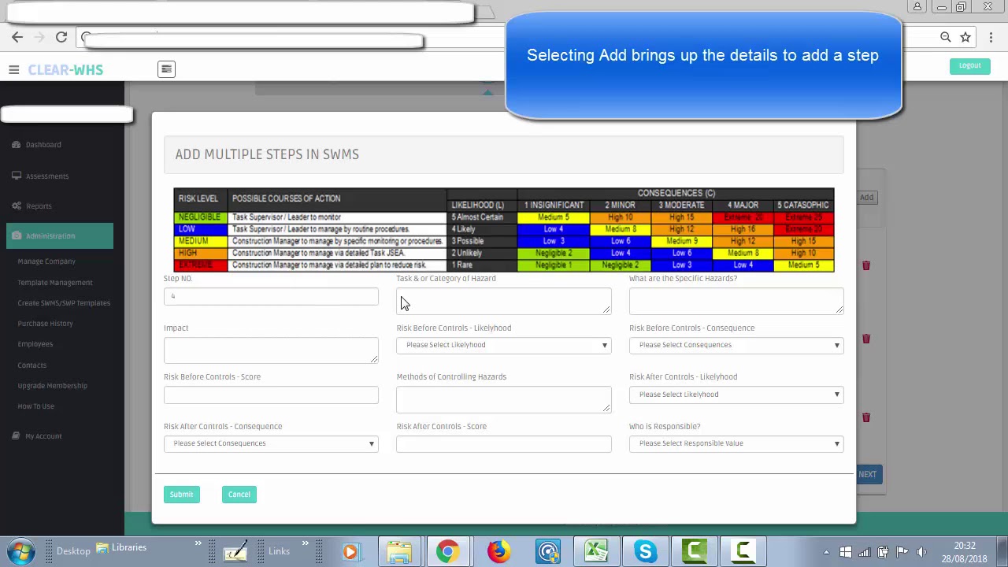The width and height of the screenshot is (1008, 567).
Task: Click Risk Before Controls Score field
Action: pos(271,395)
